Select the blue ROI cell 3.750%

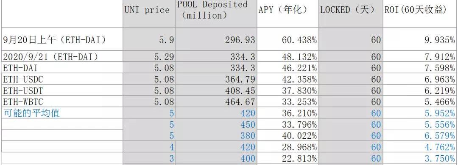(x=419, y=158)
